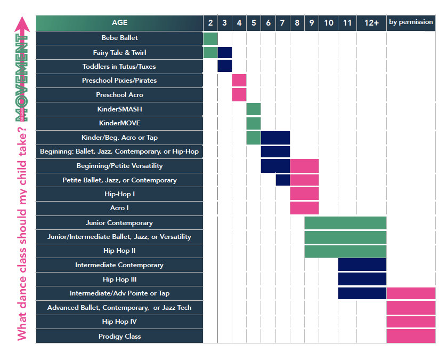Image resolution: width=447 pixels, height=352 pixels.
Task: Select Kinder/Beg. Acro or Tap label
Action: [119, 137]
